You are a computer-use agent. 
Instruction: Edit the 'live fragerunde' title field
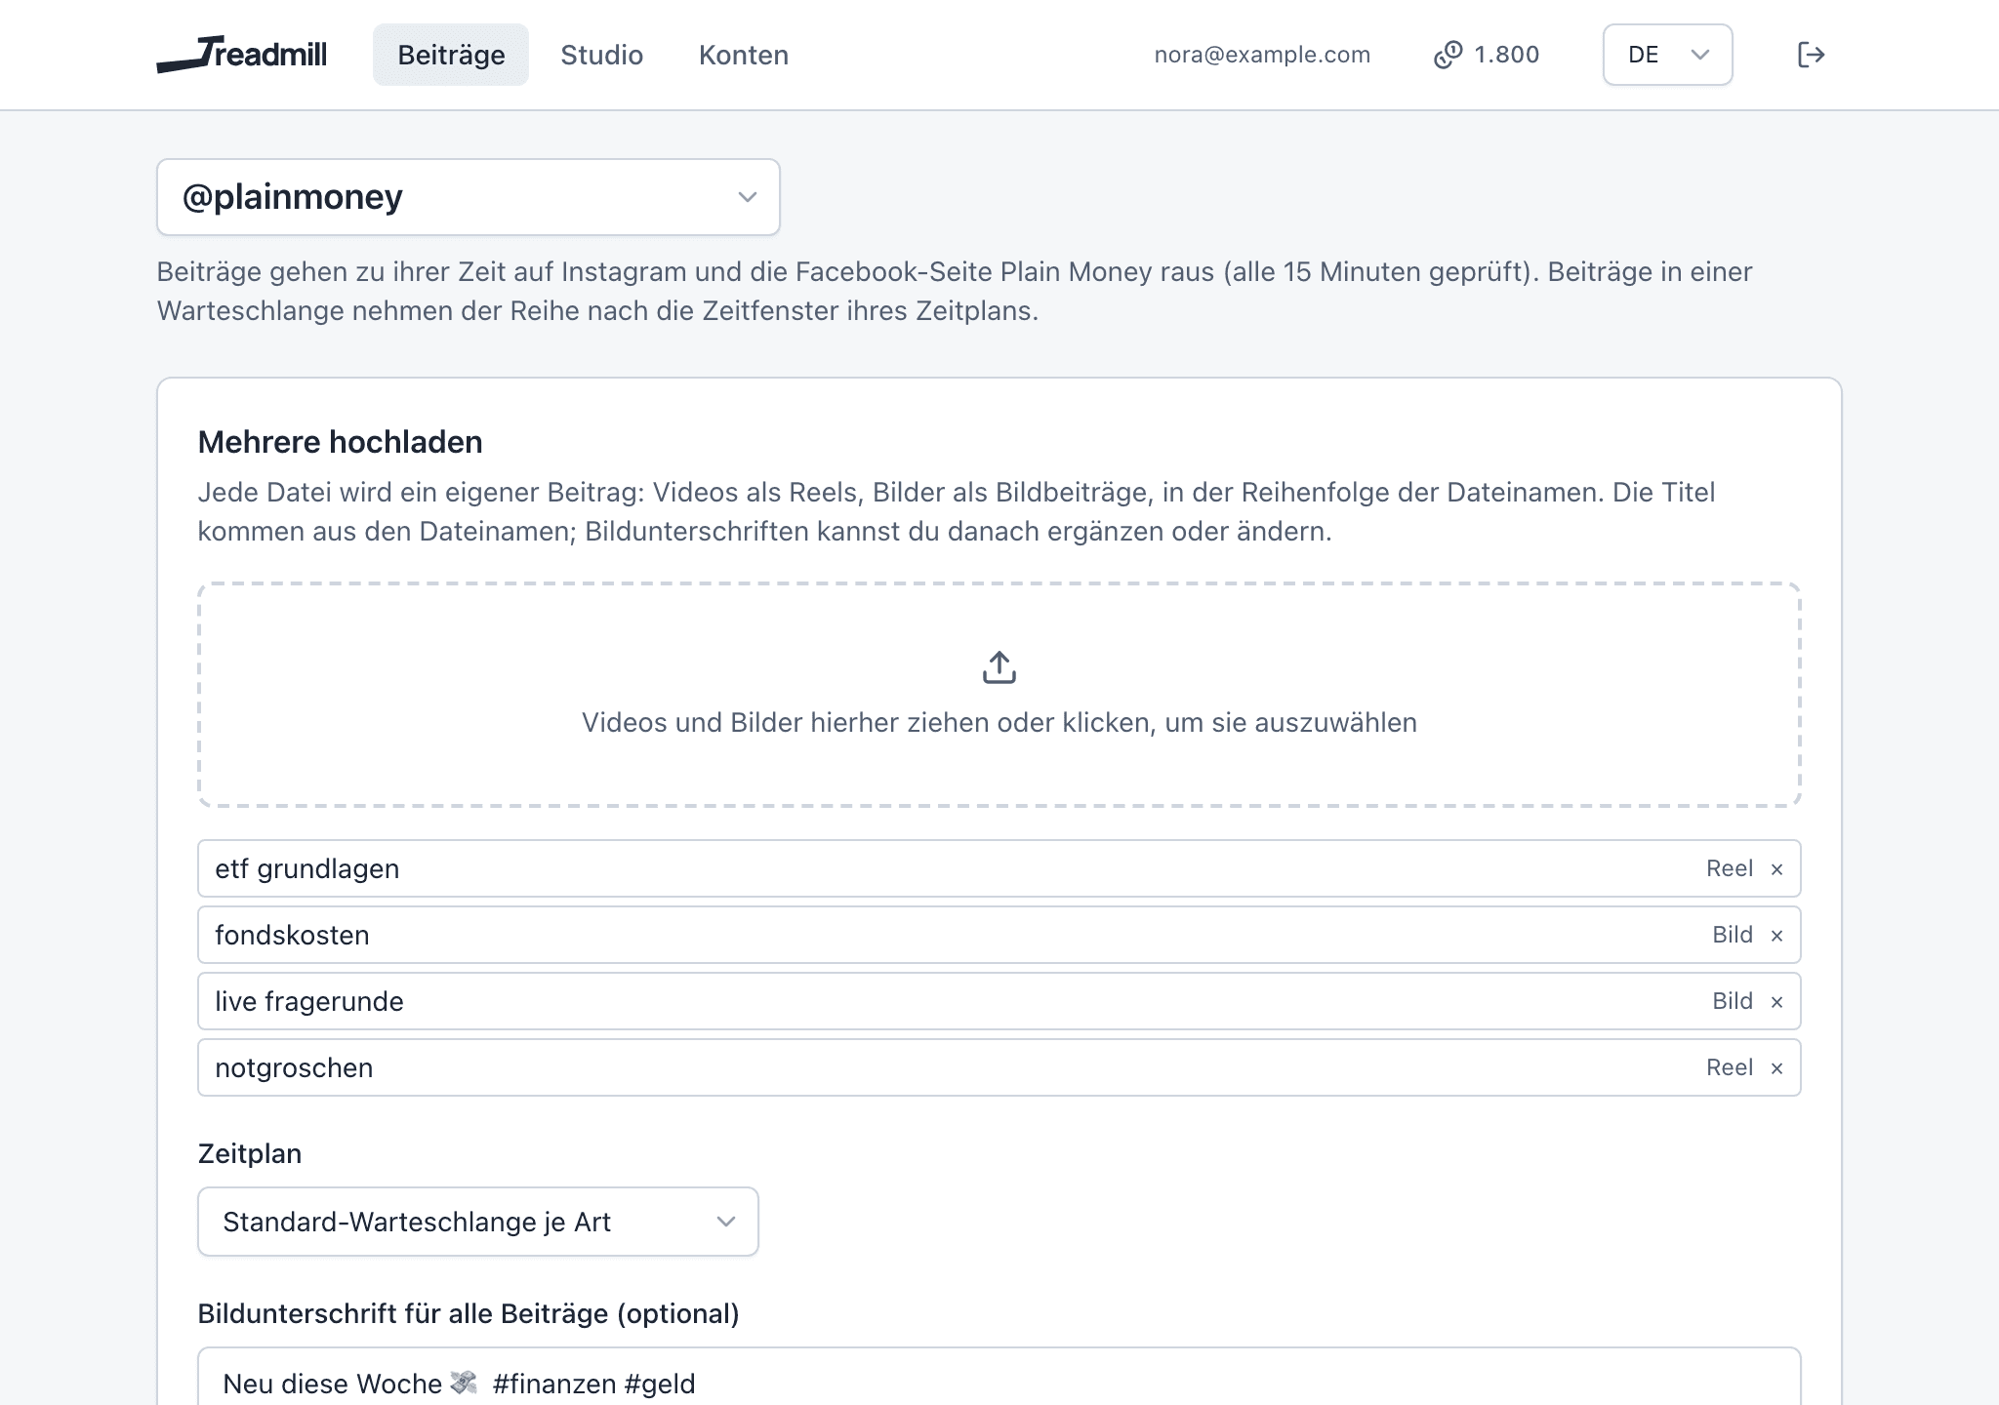(x=999, y=1001)
